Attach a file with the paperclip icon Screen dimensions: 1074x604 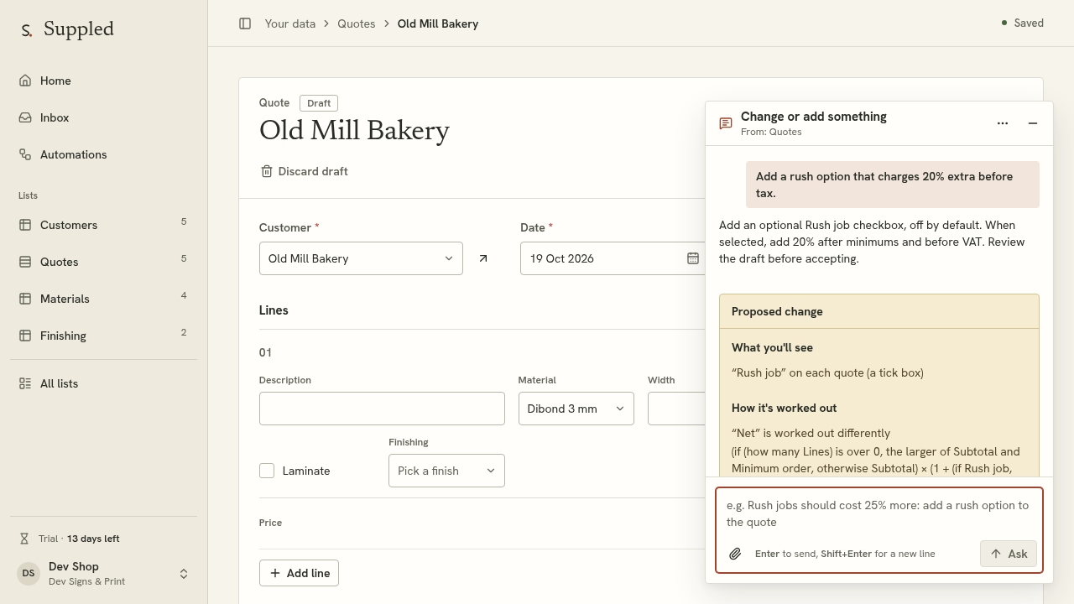pos(735,554)
